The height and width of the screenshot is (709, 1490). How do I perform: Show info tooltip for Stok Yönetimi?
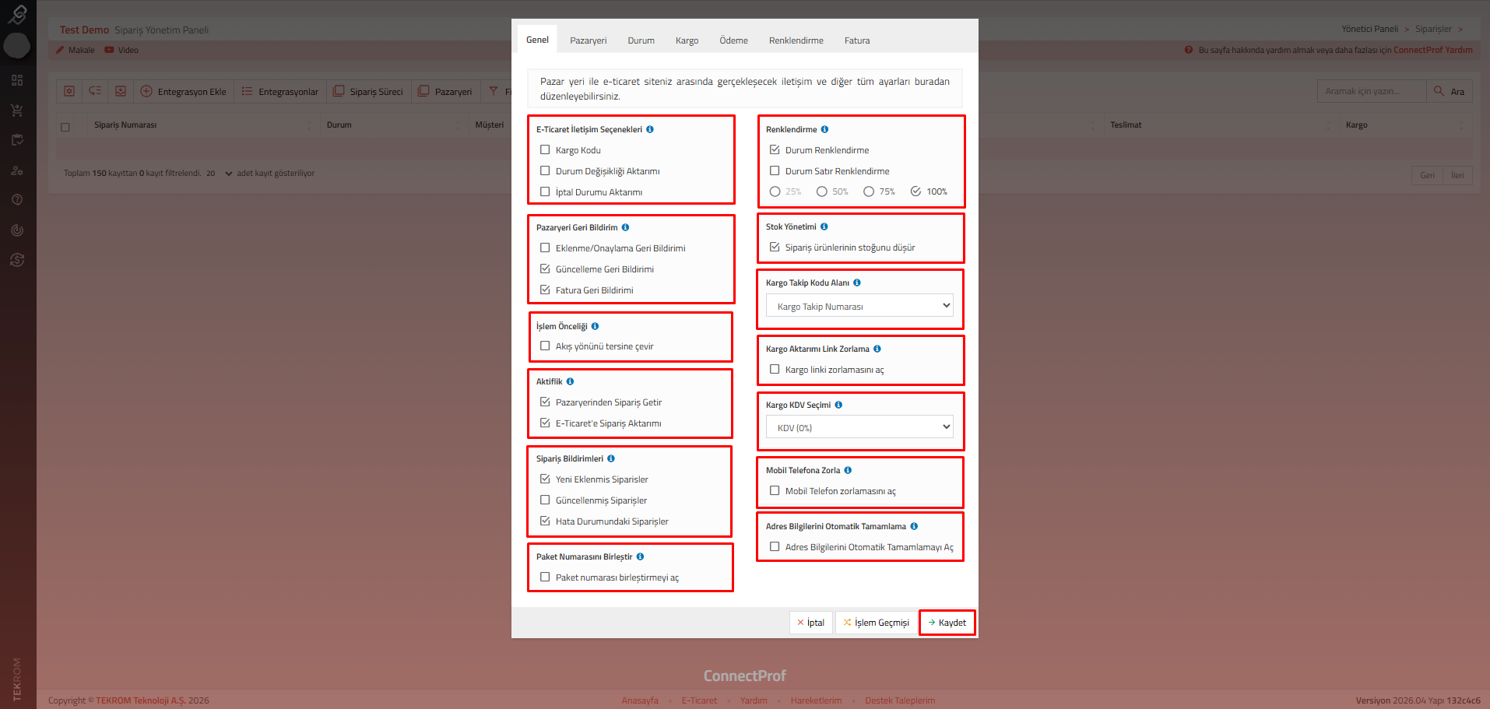click(824, 226)
